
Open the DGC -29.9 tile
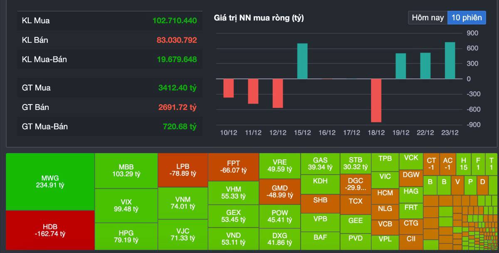(356, 184)
